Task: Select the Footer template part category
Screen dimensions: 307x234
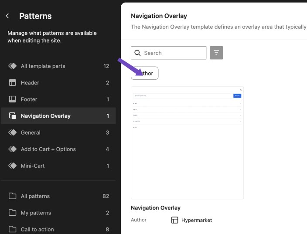Action: point(58,99)
